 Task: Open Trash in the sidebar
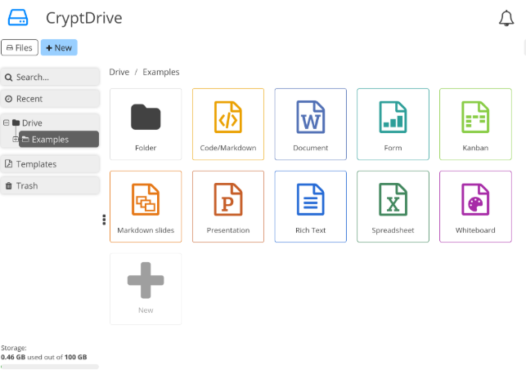51,186
